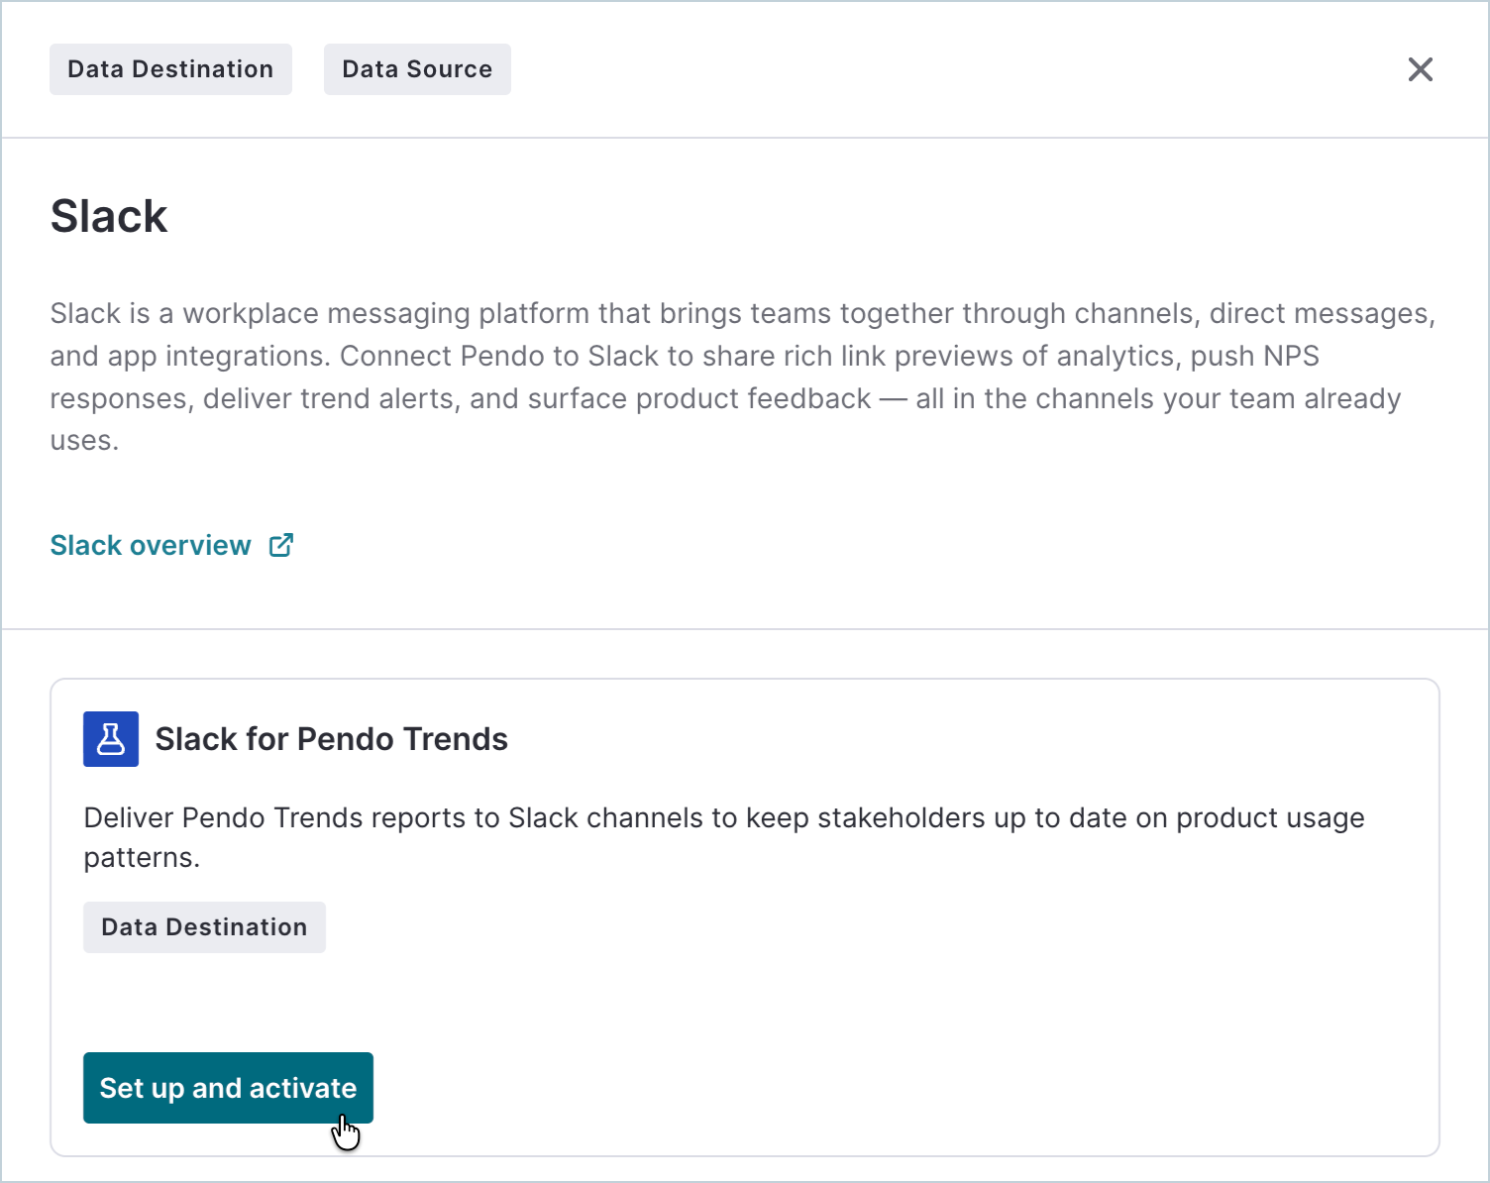Close the Slack integration panel
Viewport: 1490px width, 1183px height.
[x=1420, y=69]
